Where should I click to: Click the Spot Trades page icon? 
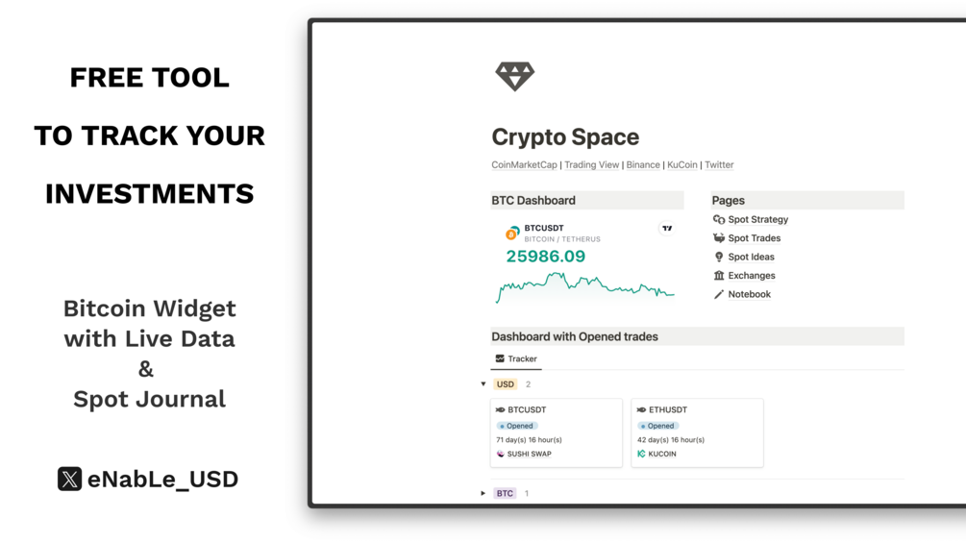(x=719, y=238)
